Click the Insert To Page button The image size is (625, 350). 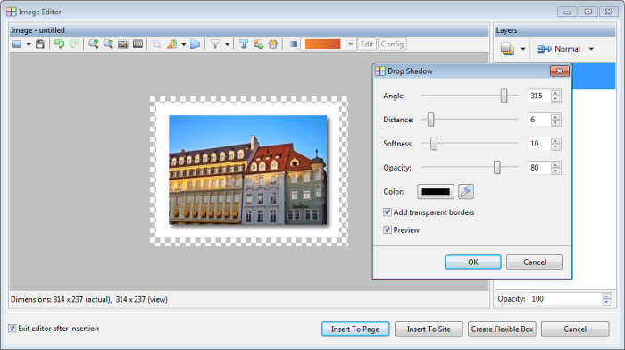(x=355, y=329)
